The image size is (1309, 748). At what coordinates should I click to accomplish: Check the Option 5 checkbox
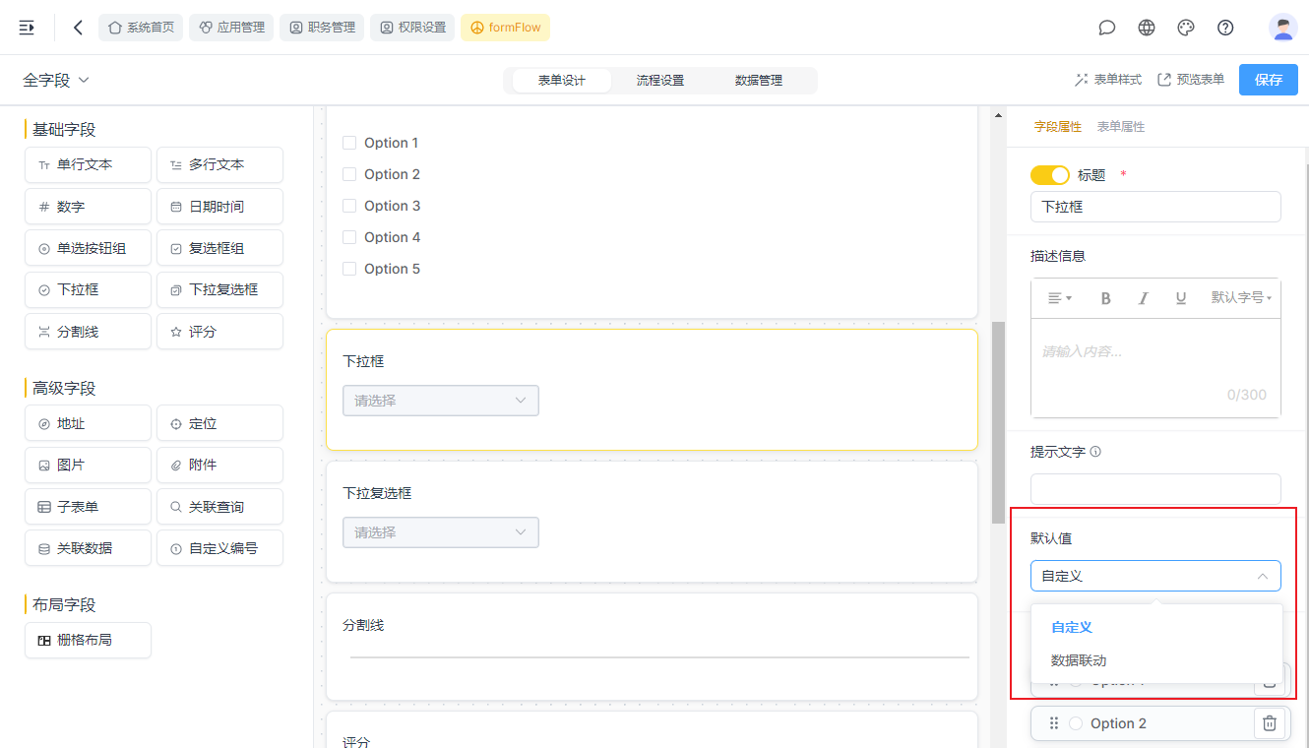pyautogui.click(x=349, y=269)
